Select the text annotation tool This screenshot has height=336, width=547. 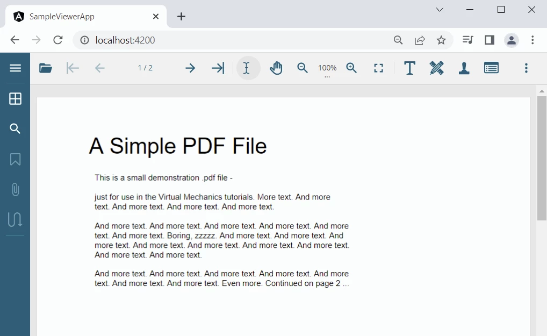click(409, 68)
